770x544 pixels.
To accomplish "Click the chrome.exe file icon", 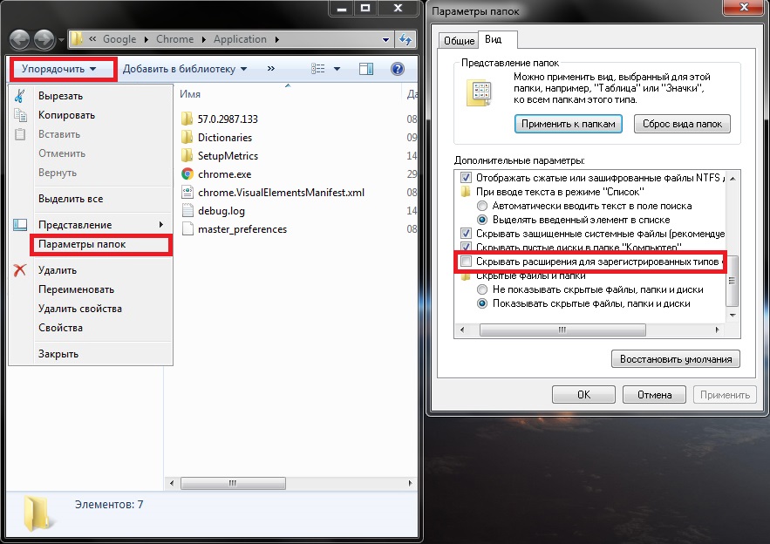I will pos(187,174).
